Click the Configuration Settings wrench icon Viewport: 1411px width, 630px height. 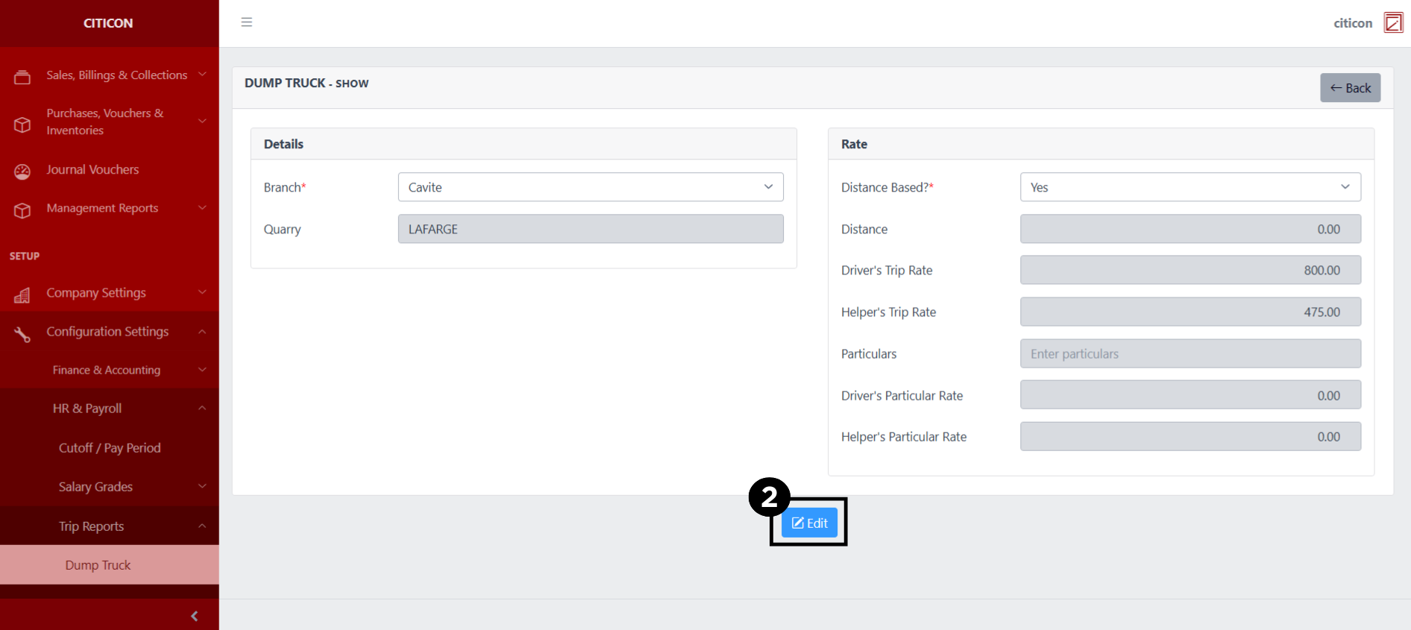click(22, 334)
